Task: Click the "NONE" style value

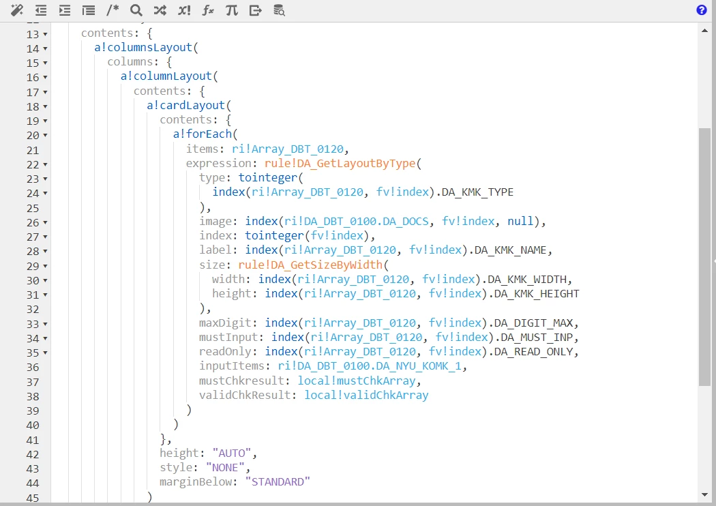Action: (225, 468)
